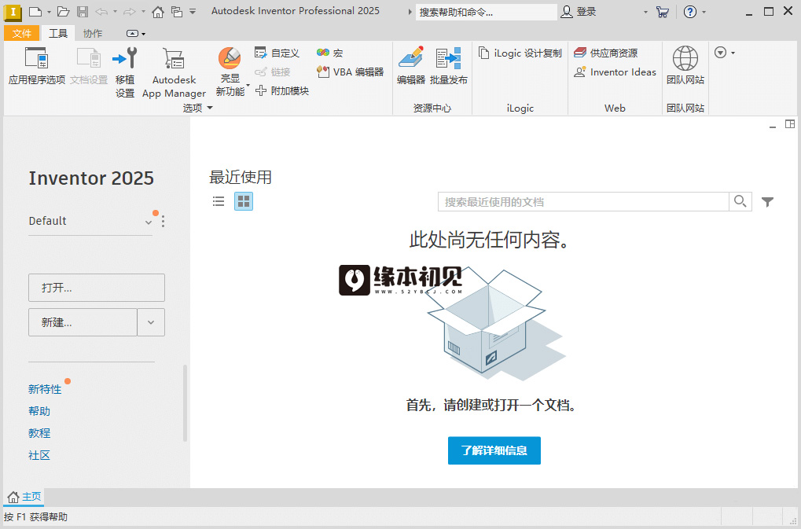The width and height of the screenshot is (801, 529).
Task: Expand the 新建 dropdown arrow
Action: click(151, 322)
